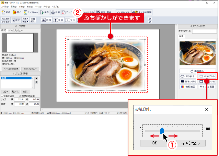Viewport: 219px width, 156px height.
Task: Click the コピー button
Action: 5,92
